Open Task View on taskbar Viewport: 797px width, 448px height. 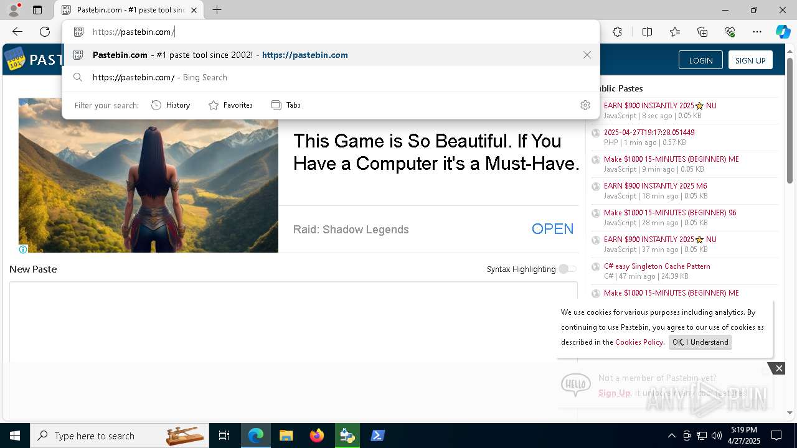click(224, 436)
